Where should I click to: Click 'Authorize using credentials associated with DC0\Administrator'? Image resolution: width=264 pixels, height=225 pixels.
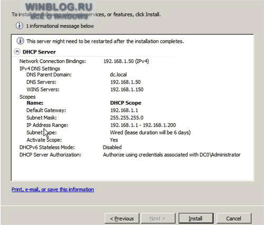click(x=172, y=155)
